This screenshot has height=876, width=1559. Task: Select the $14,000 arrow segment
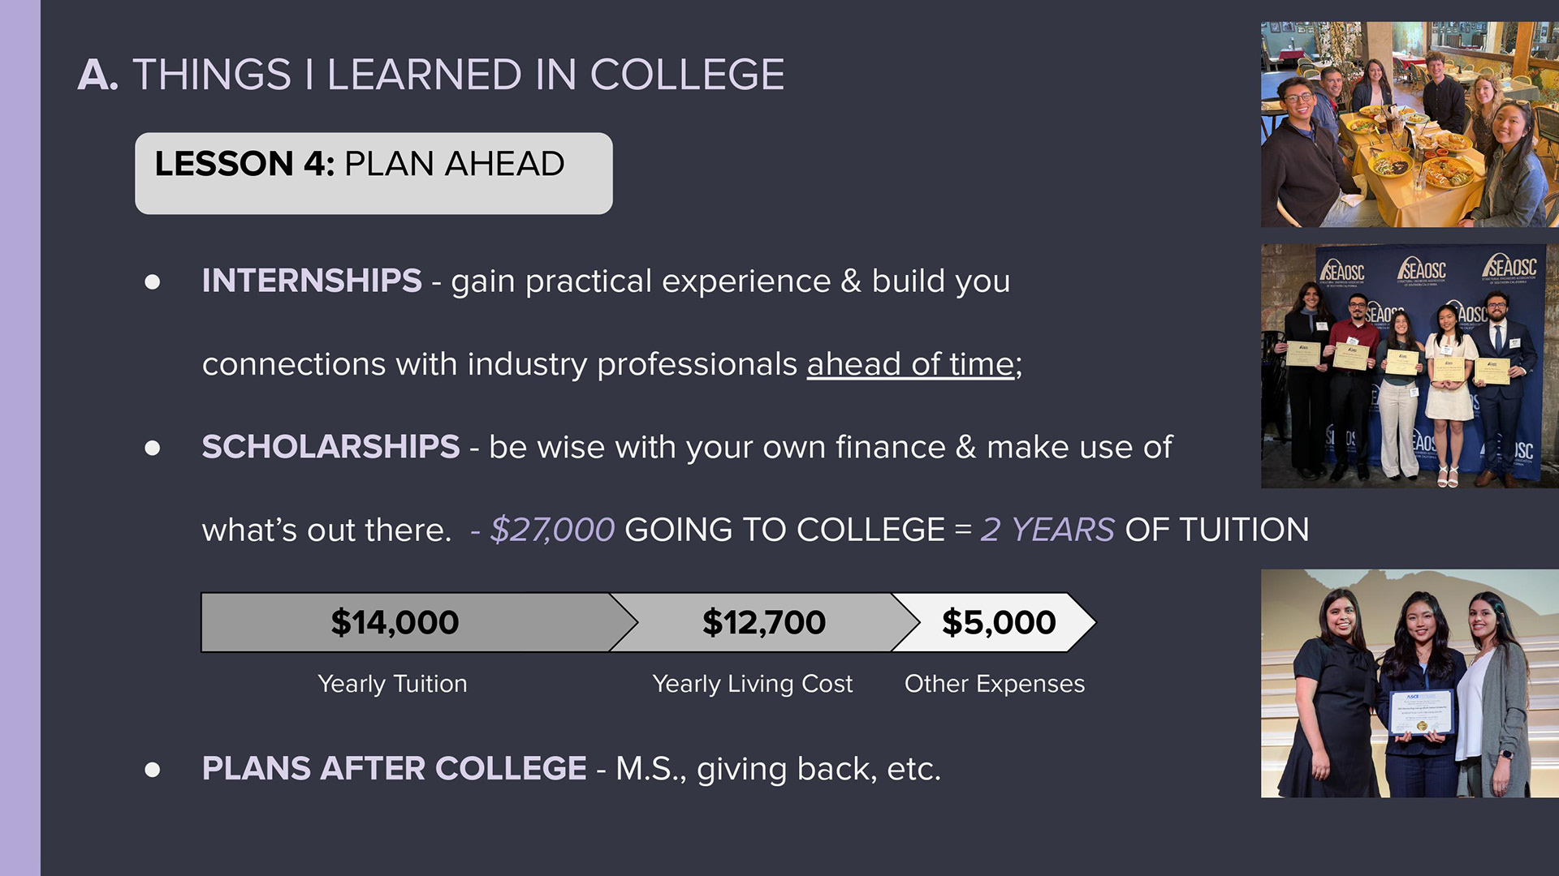[406, 622]
